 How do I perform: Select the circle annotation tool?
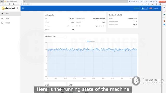[134, 2]
